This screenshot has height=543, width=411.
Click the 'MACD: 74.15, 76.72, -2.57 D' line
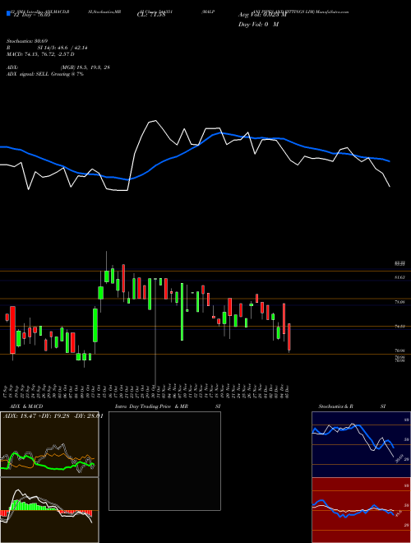click(40, 54)
